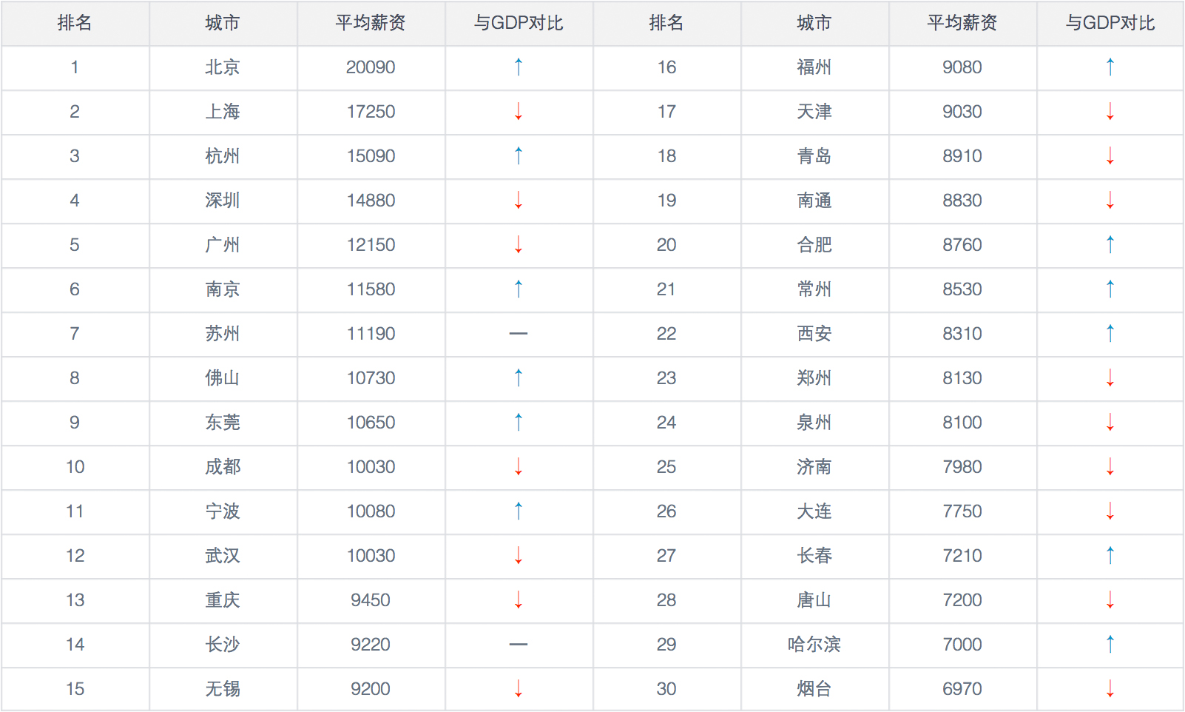Click the salary value 8530
This screenshot has height=712, width=1185.
(x=962, y=289)
